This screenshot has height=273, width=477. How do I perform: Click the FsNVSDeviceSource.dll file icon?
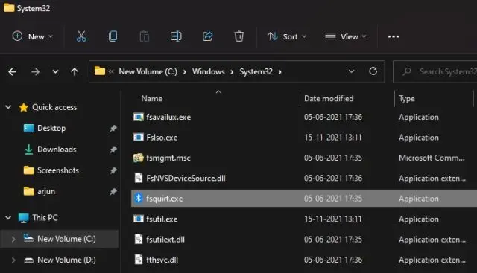coord(139,178)
